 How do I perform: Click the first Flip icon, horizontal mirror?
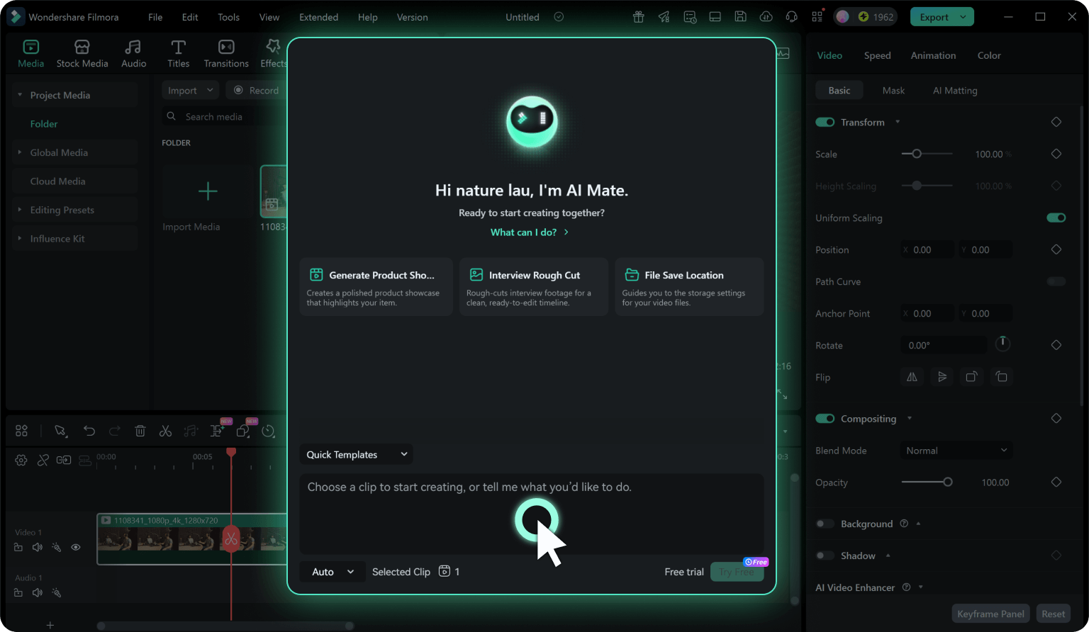(912, 377)
